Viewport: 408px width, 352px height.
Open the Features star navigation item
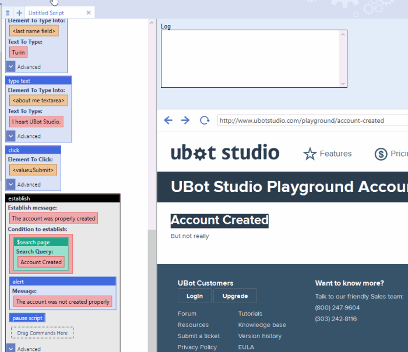(328, 154)
